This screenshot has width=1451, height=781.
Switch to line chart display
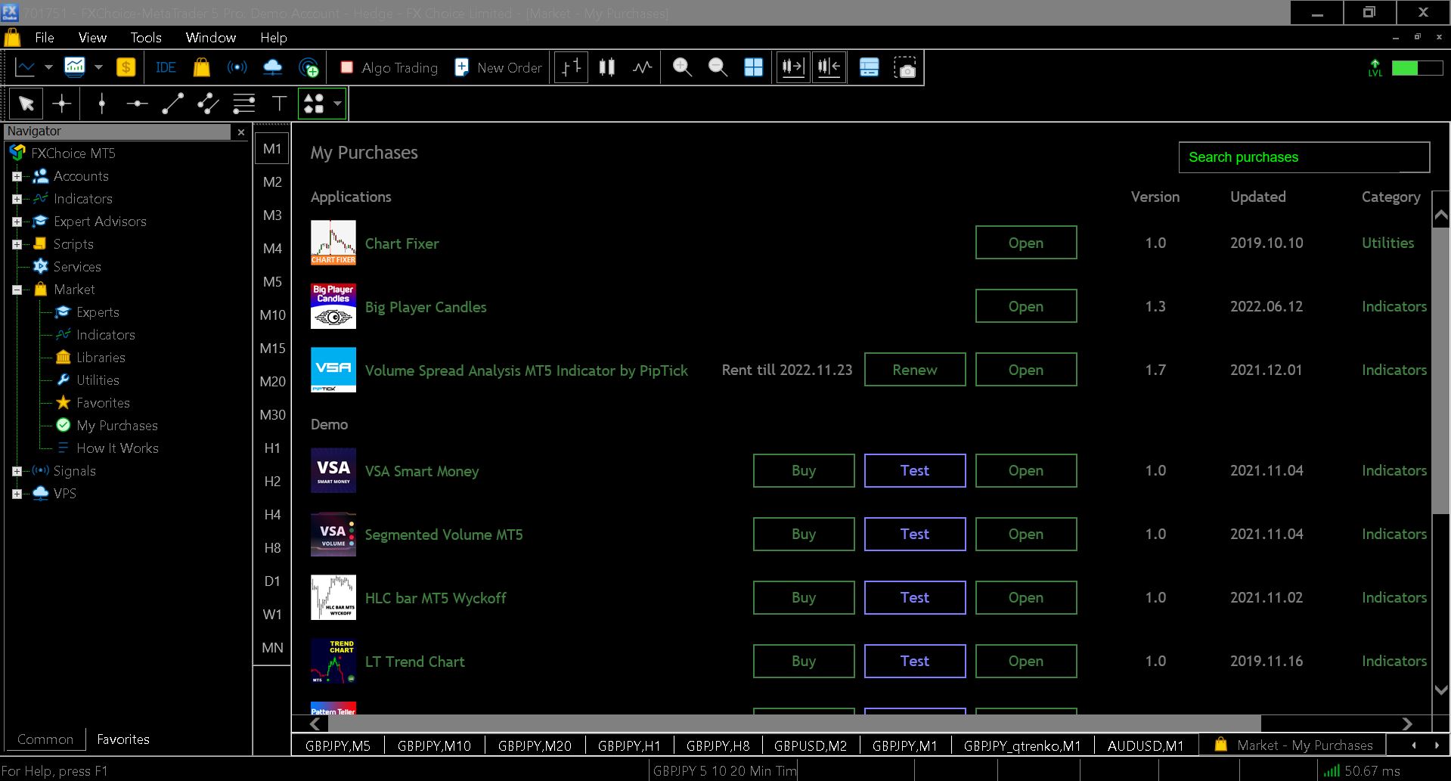(x=643, y=68)
